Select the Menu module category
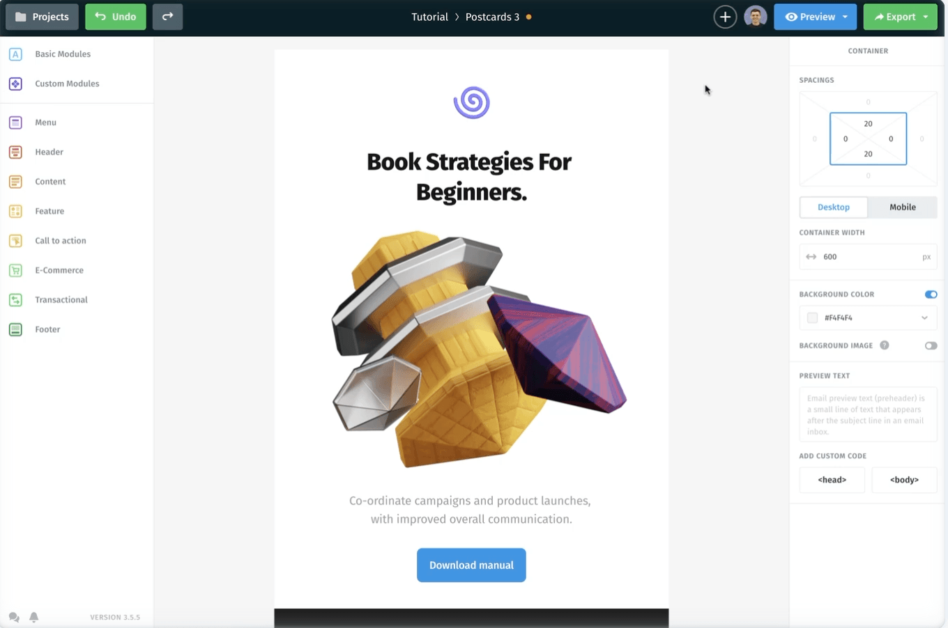This screenshot has width=948, height=628. [x=45, y=123]
